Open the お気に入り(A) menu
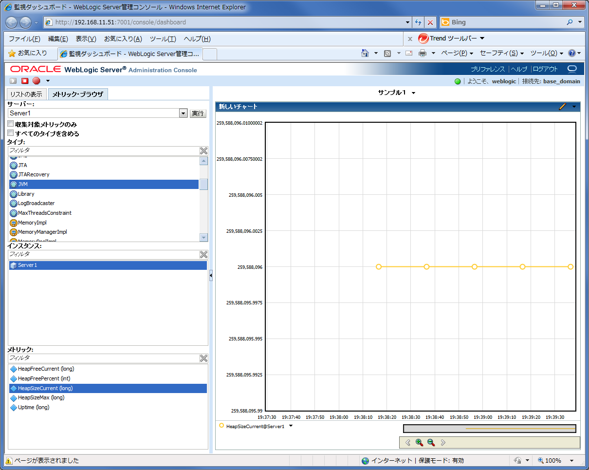Image resolution: width=589 pixels, height=470 pixels. point(123,39)
